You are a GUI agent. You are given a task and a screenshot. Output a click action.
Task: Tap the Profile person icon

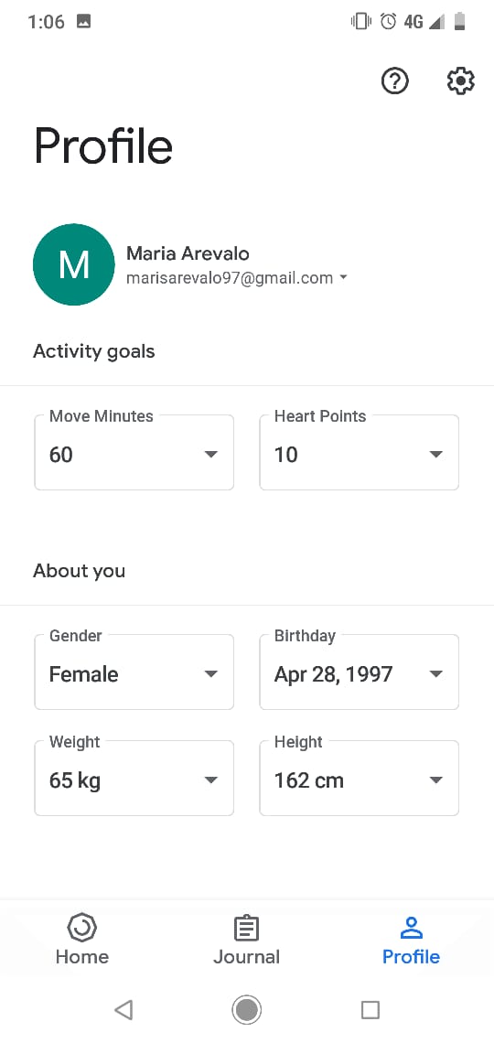[411, 928]
